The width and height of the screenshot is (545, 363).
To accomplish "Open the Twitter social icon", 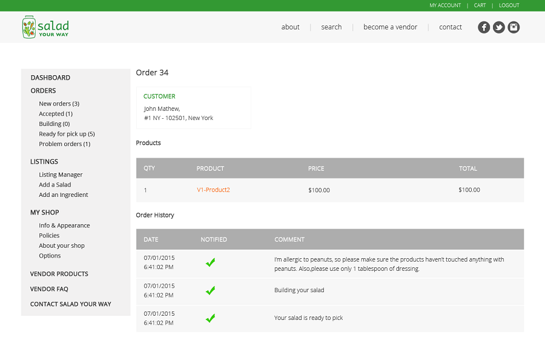I will [x=498, y=27].
